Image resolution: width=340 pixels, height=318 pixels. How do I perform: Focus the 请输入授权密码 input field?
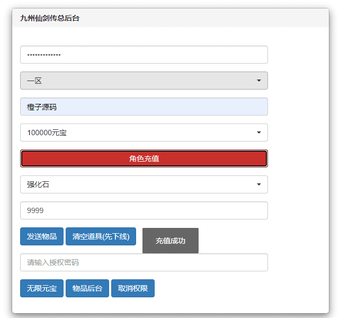coord(144,262)
